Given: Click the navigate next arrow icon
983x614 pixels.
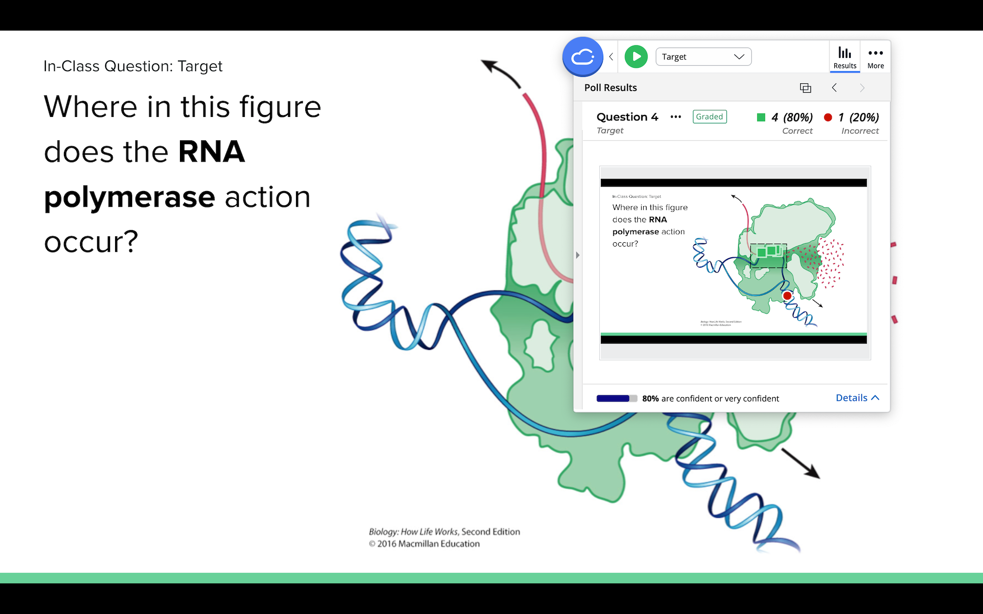Looking at the screenshot, I should pos(862,88).
